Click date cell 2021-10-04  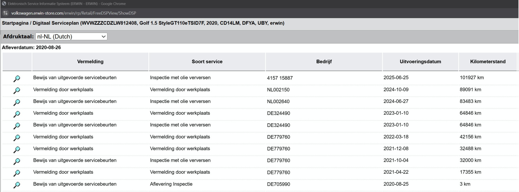point(396,160)
